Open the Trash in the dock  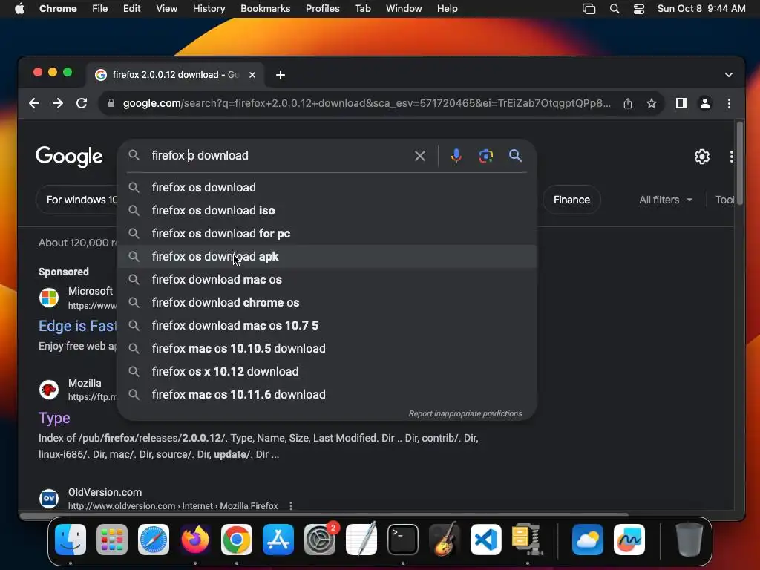pyautogui.click(x=689, y=540)
